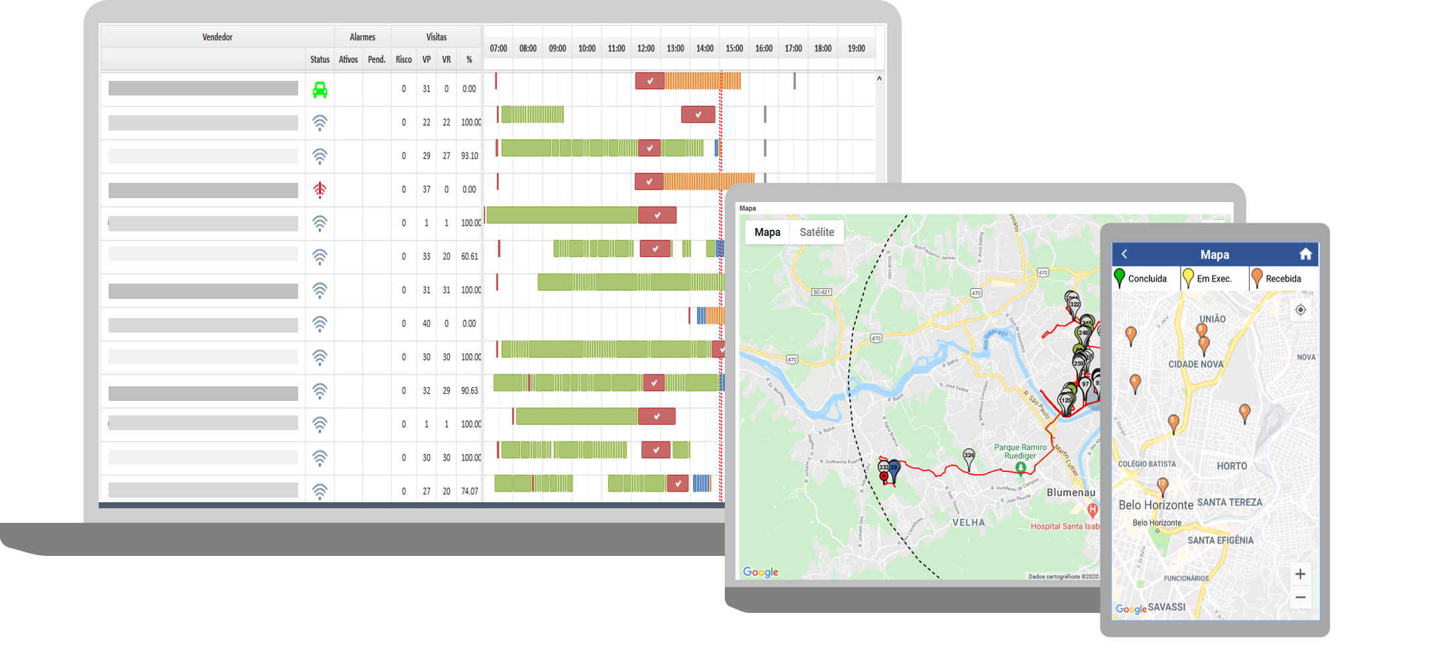
Task: Toggle the Recebida legend filter
Action: tap(1277, 278)
